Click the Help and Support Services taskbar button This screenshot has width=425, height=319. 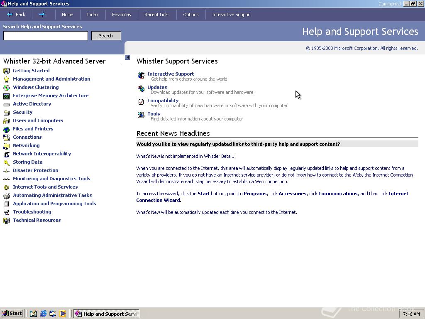tap(107, 314)
